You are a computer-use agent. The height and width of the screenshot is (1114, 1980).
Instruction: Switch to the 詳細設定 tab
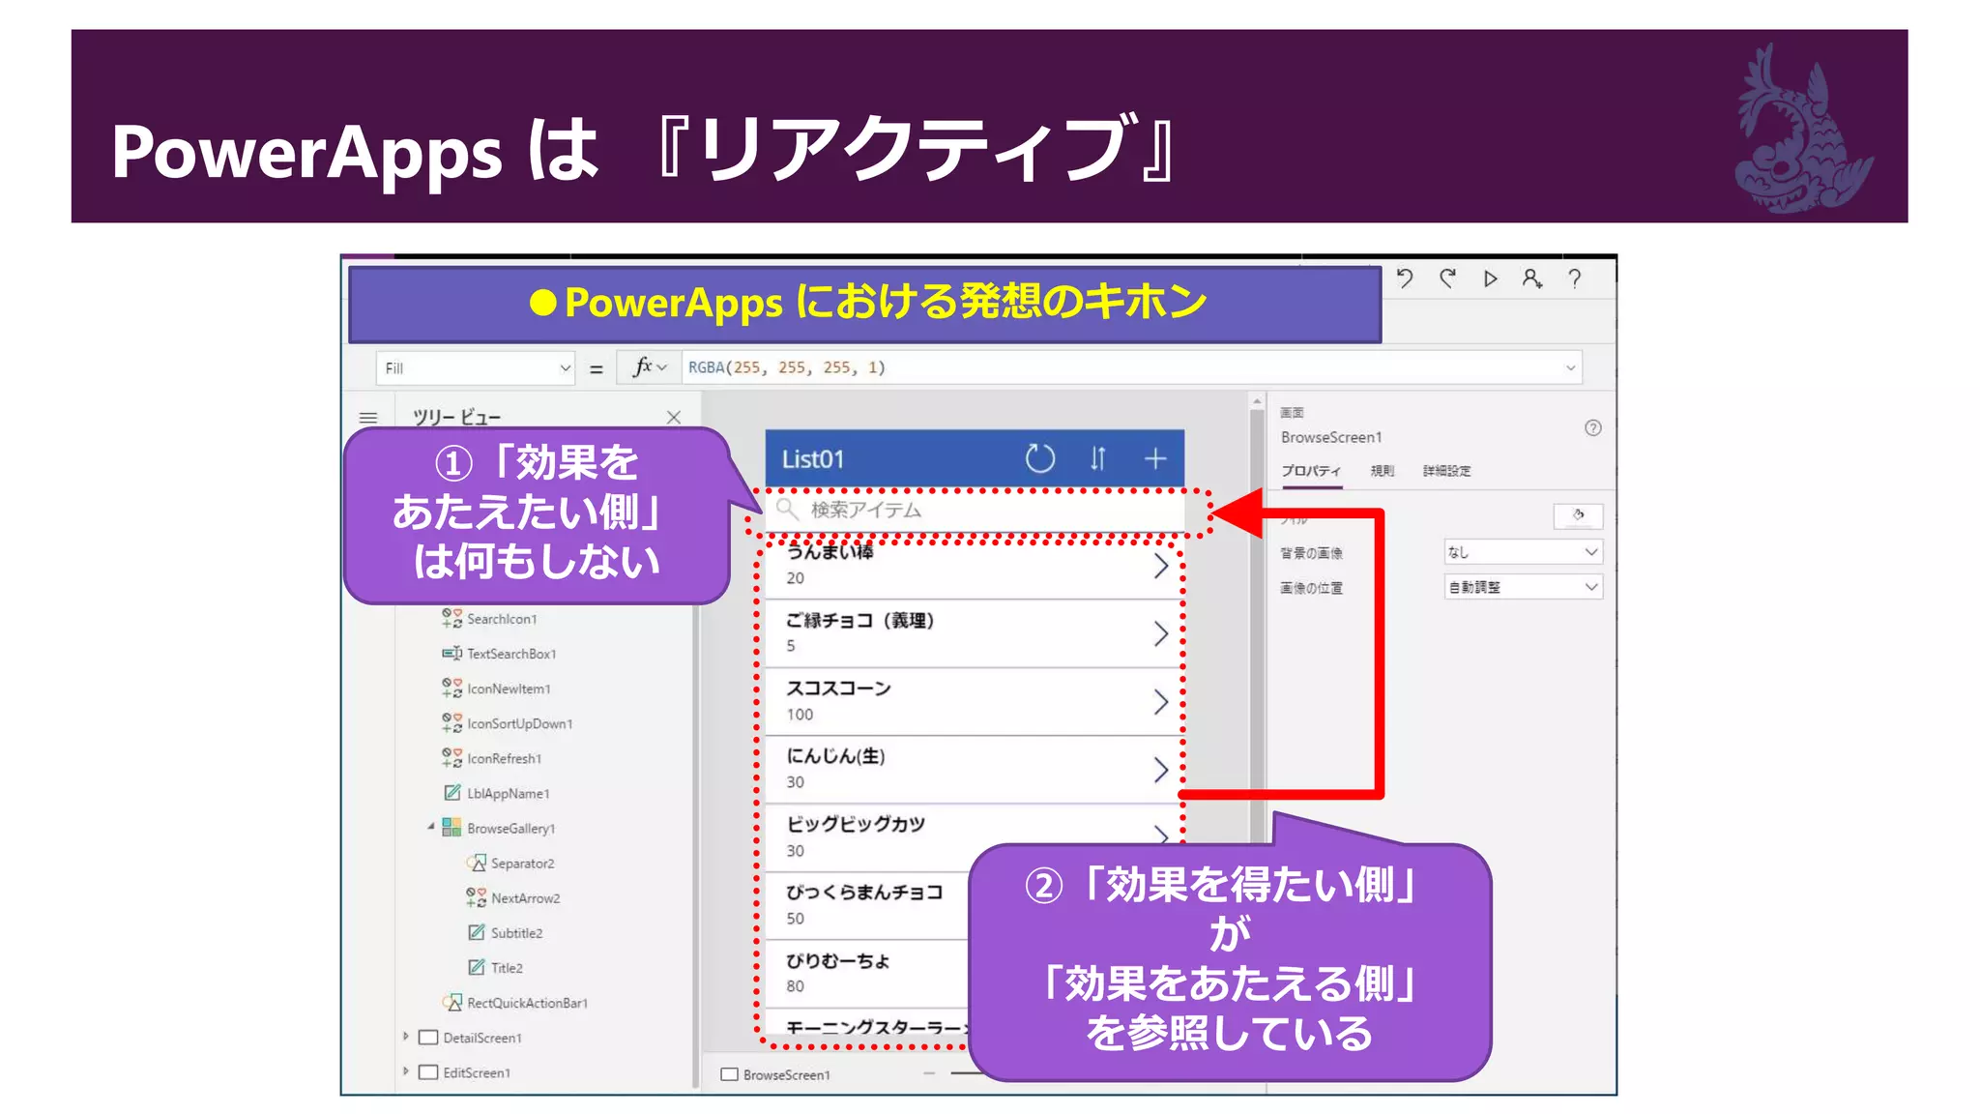coord(1446,471)
